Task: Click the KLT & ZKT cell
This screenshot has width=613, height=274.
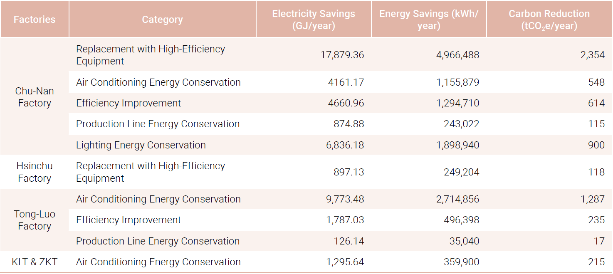Action: click(35, 262)
